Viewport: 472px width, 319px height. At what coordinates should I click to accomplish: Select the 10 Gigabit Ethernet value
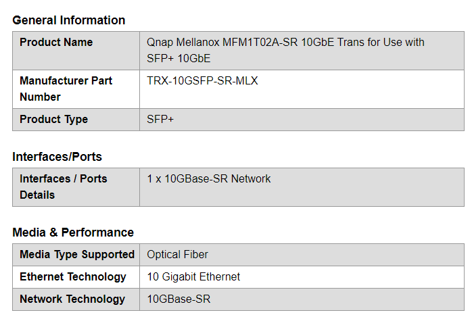point(193,277)
